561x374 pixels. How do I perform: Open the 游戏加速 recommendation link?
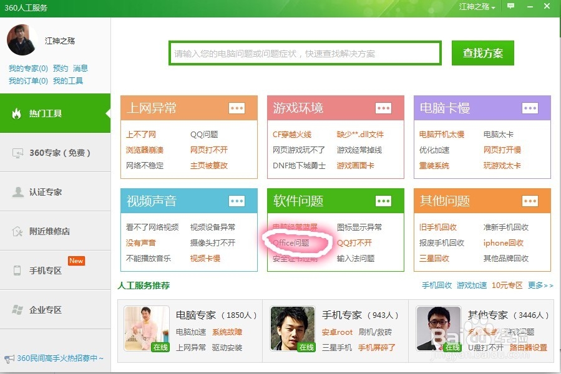click(472, 285)
